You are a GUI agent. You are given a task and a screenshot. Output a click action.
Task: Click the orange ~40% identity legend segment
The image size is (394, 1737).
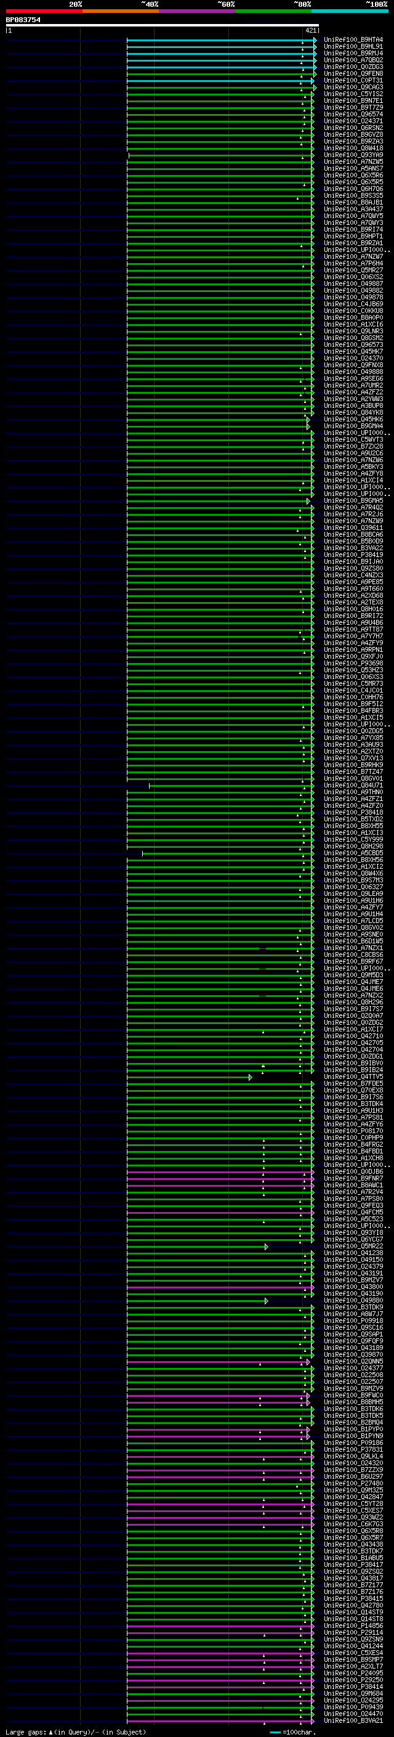pos(121,11)
